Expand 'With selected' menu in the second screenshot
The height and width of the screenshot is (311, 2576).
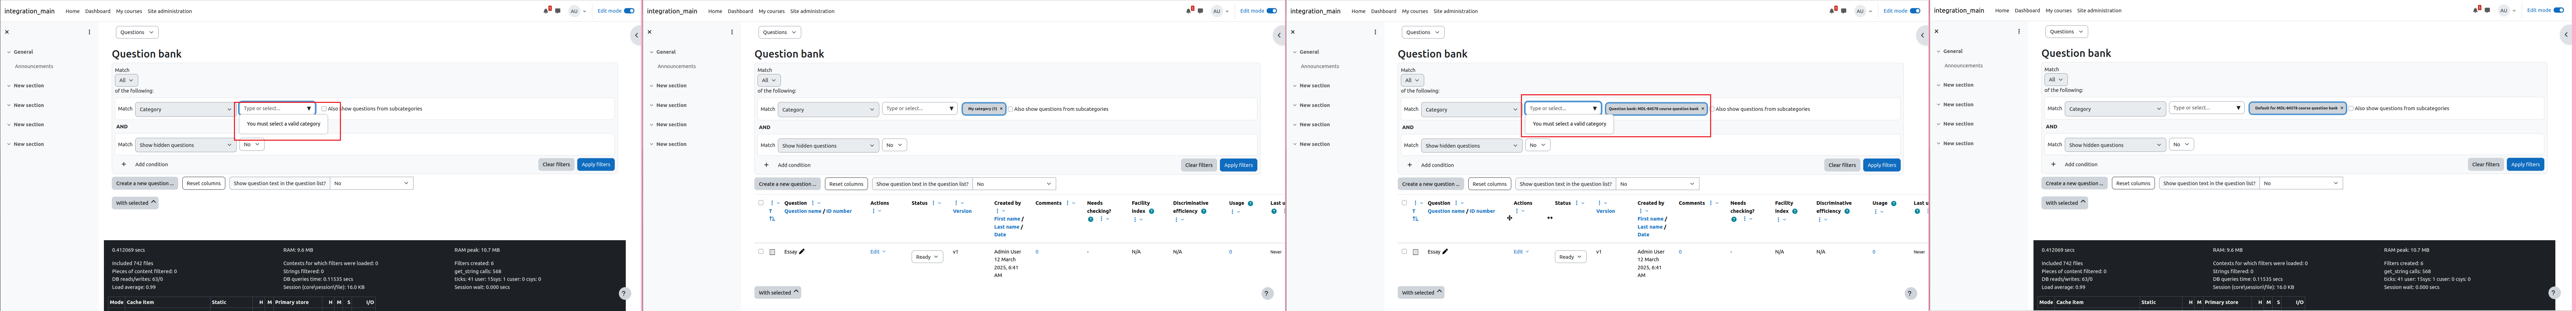778,293
